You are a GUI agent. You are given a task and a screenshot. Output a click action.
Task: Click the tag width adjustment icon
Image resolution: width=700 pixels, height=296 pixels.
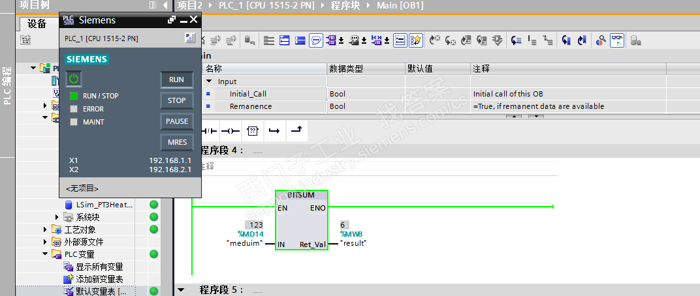pyautogui.click(x=377, y=40)
